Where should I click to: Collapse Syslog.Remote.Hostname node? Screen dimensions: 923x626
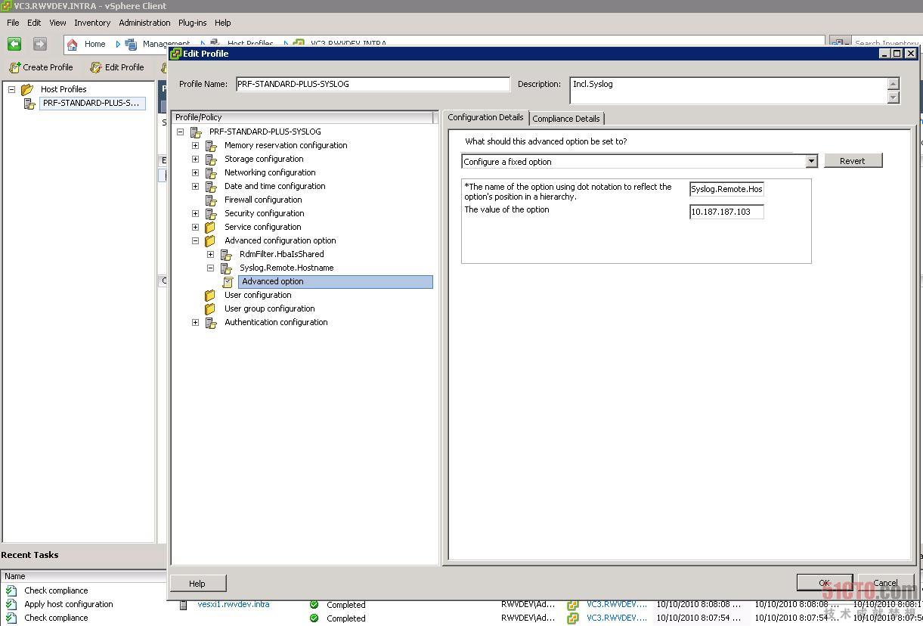coord(210,268)
